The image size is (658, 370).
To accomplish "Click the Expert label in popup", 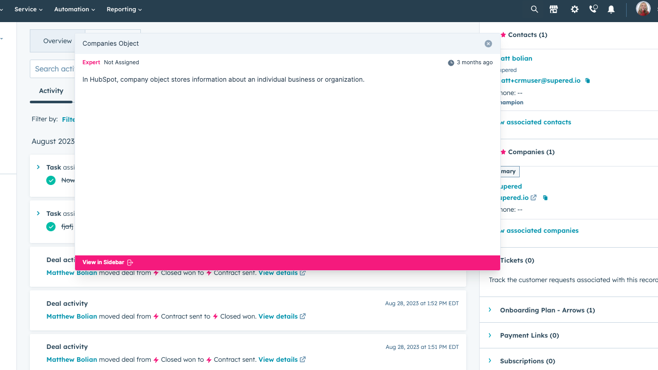I will click(91, 62).
